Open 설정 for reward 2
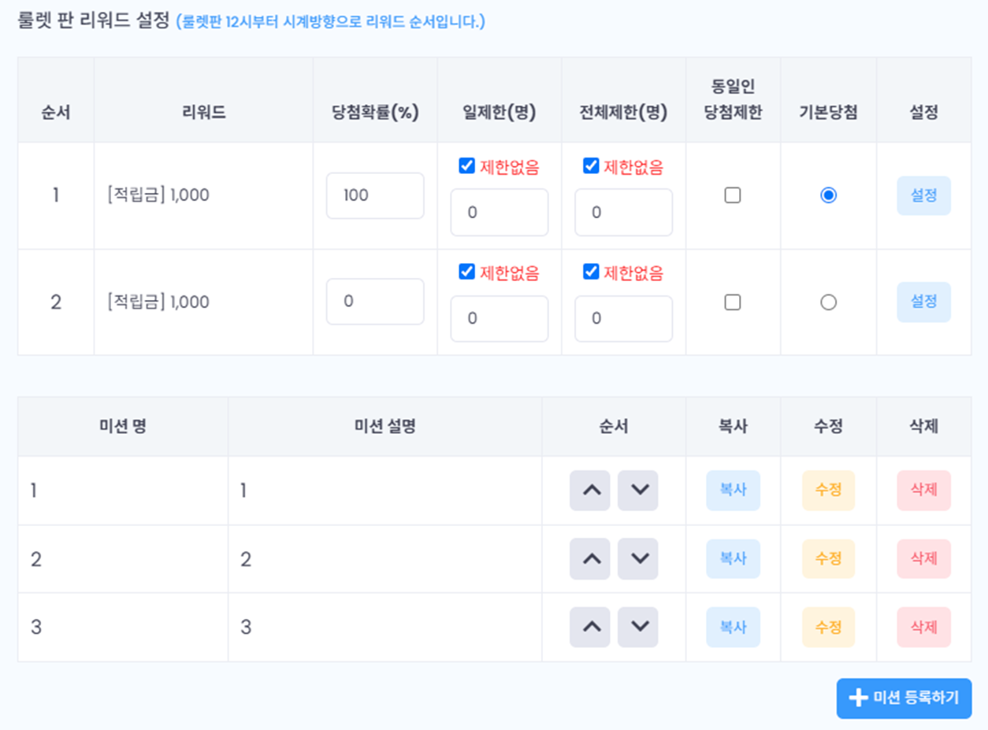This screenshot has width=988, height=730. point(923,302)
